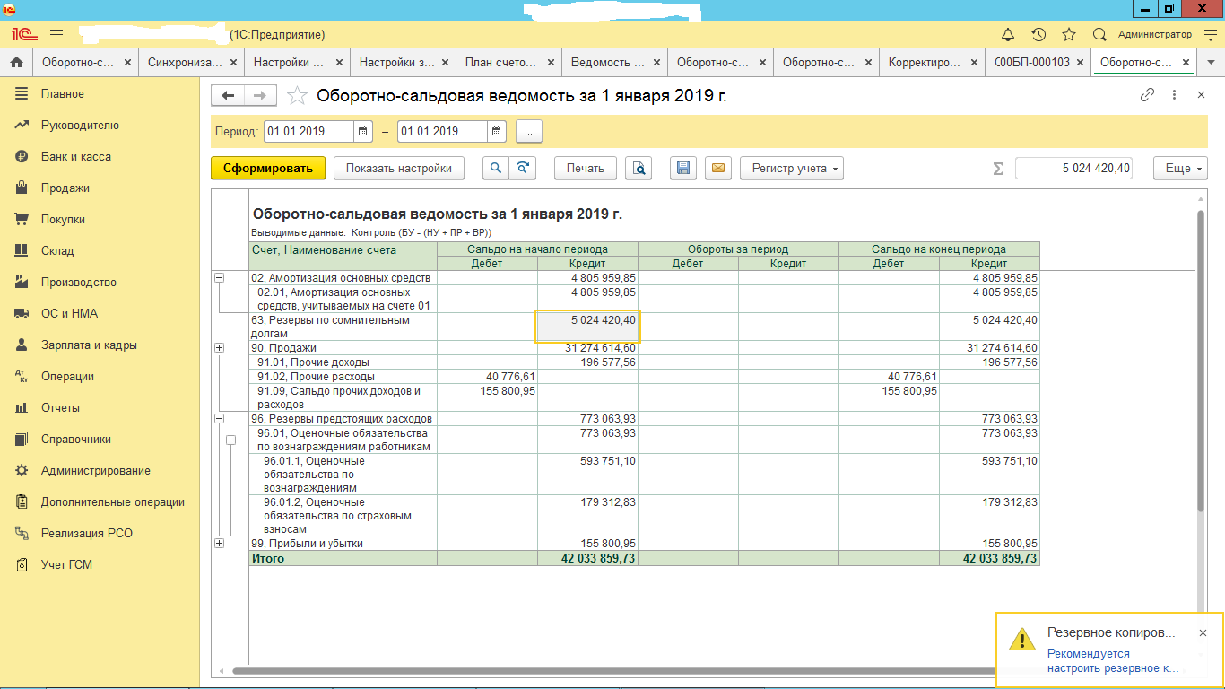
Task: Open Еще dropdown menu
Action: [1181, 169]
